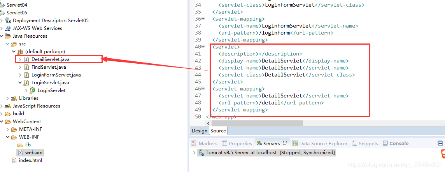Expand the LoginServlet class node
This screenshot has height=172, width=445.
(x=26, y=90)
